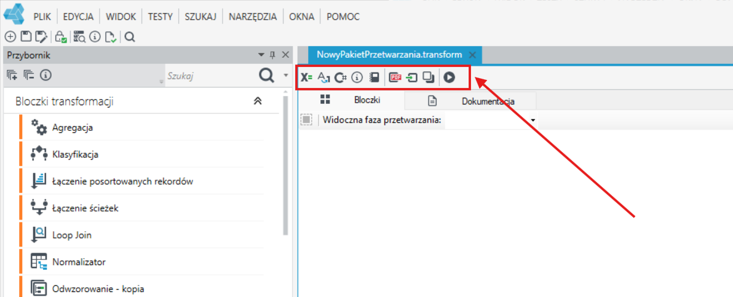Collapse all groups in Przybornik
The image size is (733, 297).
29,74
